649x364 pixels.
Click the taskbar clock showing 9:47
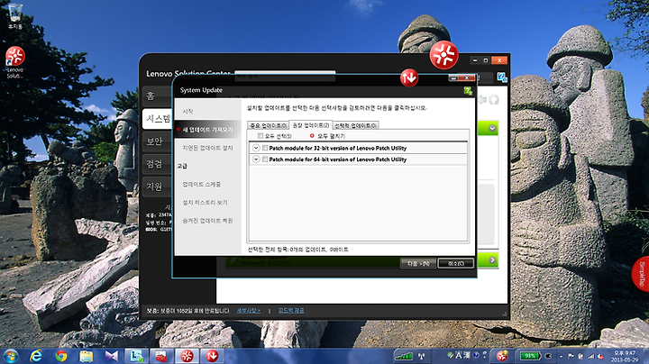(624, 356)
